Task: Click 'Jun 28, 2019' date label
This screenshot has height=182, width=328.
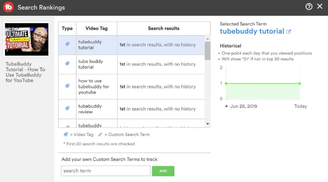Action: tap(243, 106)
